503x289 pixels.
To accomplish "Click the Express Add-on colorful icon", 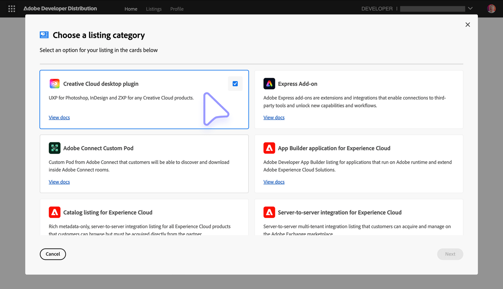I will 269,83.
